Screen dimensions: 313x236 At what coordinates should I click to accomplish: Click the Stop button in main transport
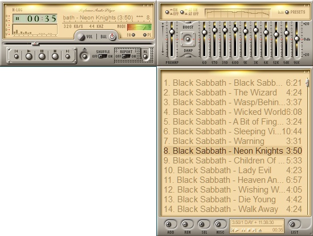point(55,56)
